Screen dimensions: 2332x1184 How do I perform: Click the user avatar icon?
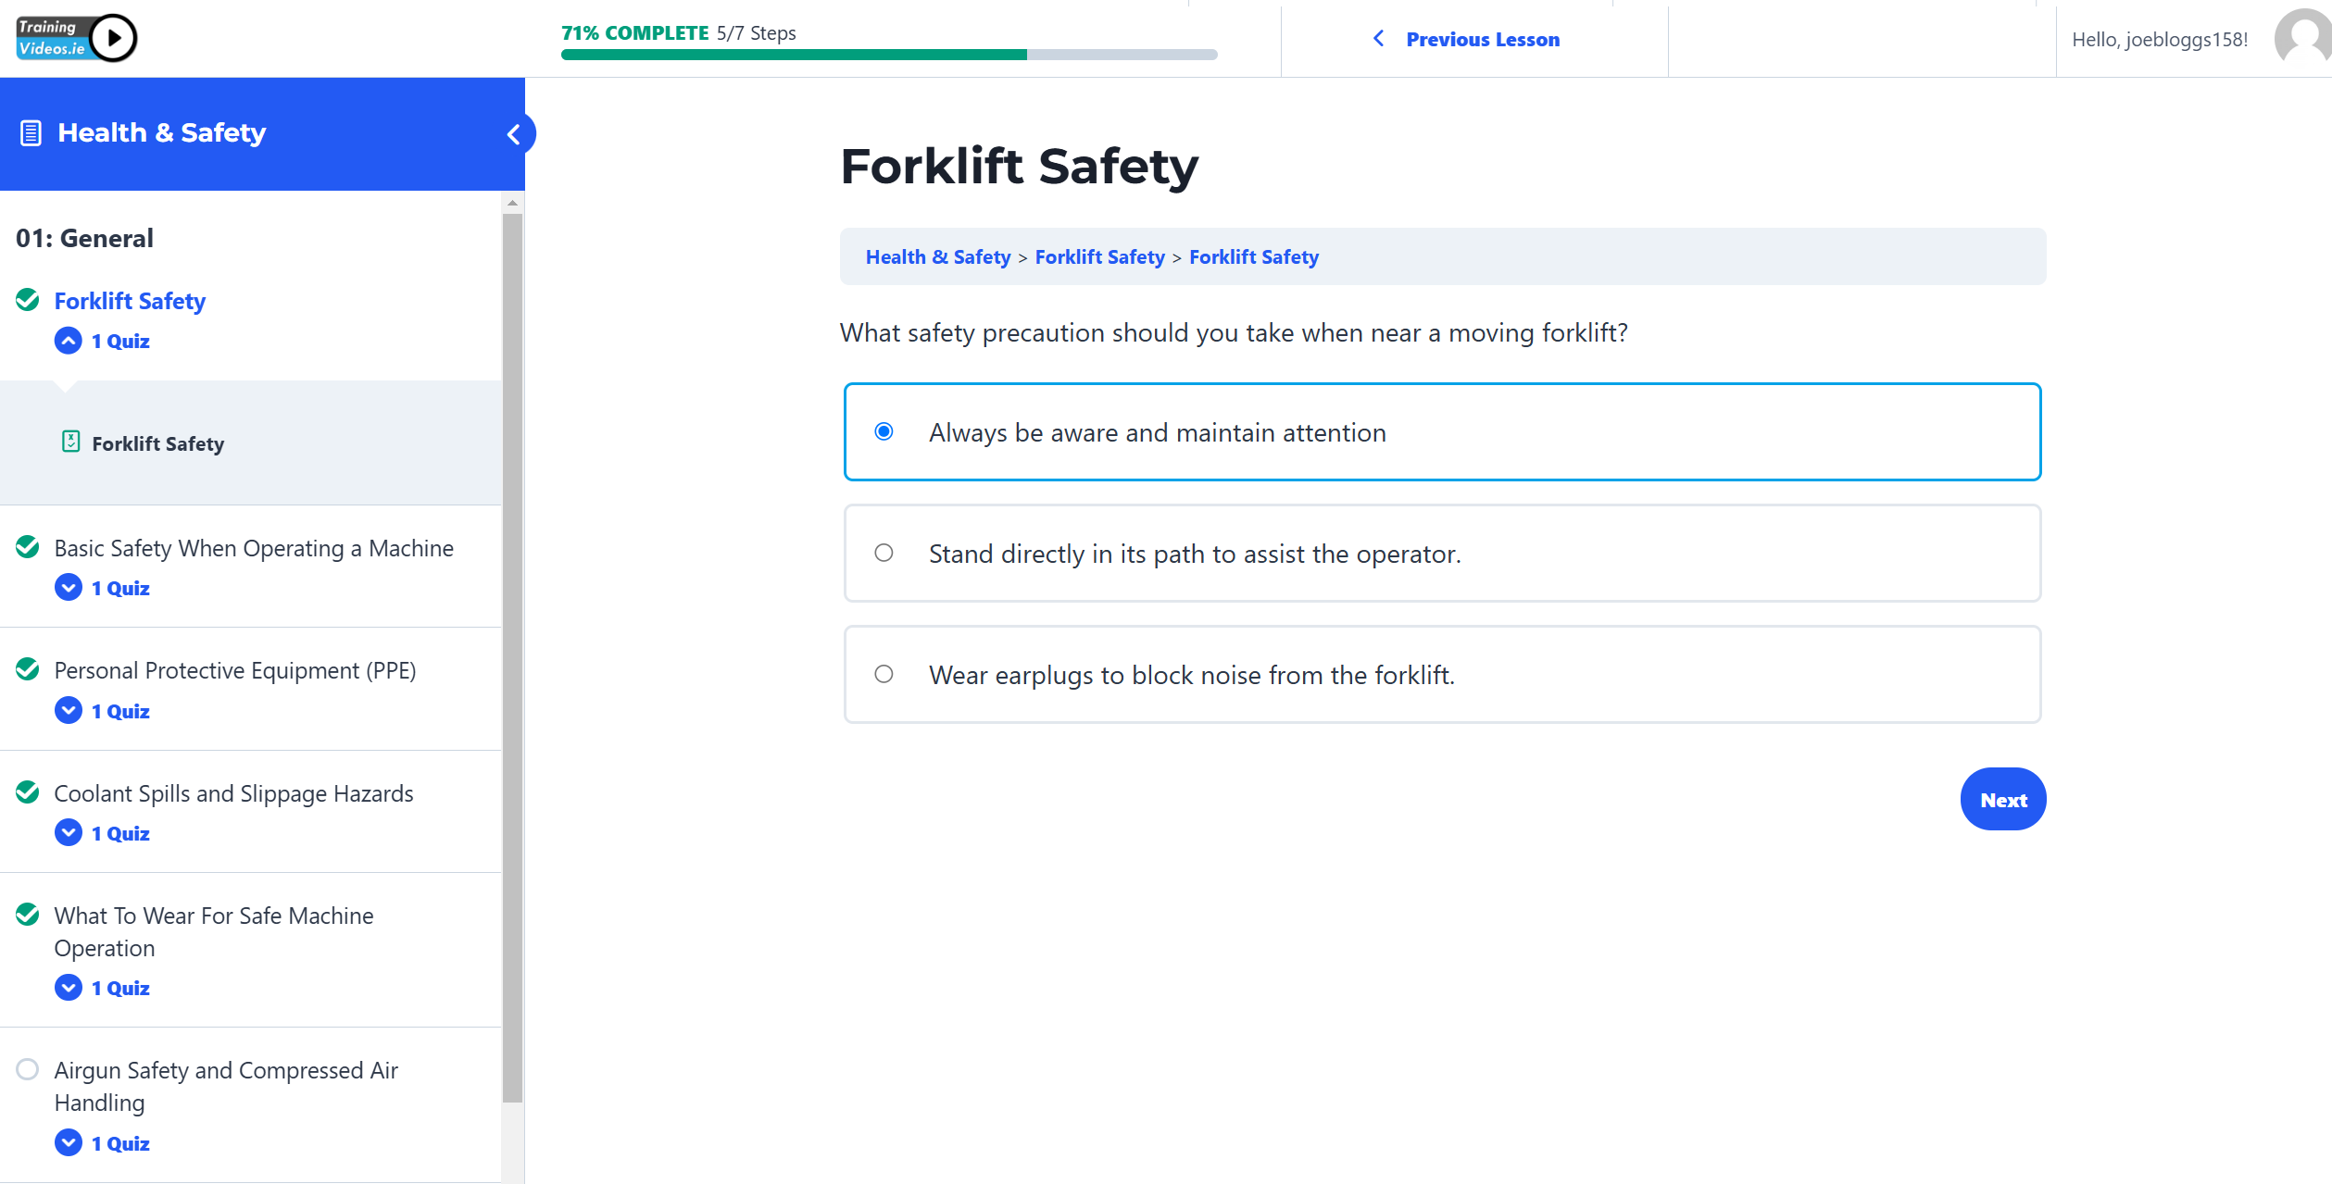[x=2302, y=39]
